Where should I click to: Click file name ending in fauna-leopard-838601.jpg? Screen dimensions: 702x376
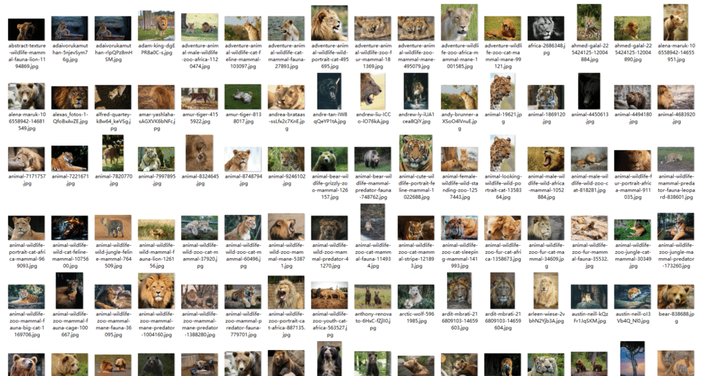click(x=677, y=187)
